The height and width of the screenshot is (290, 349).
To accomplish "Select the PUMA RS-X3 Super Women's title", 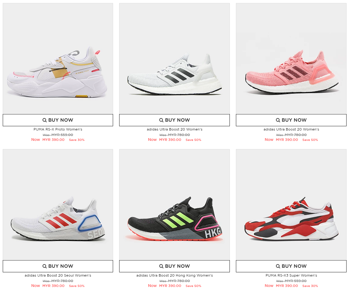I will pyautogui.click(x=291, y=275).
